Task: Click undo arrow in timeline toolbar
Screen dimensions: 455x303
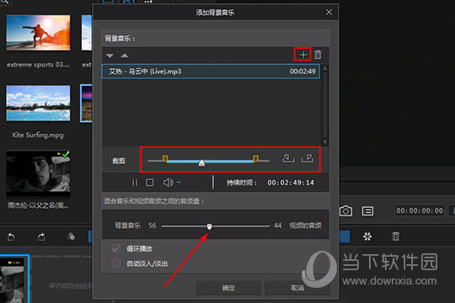Action: 11,237
